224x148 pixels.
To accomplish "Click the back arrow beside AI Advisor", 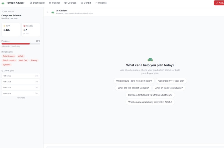I will (x=48, y=12).
